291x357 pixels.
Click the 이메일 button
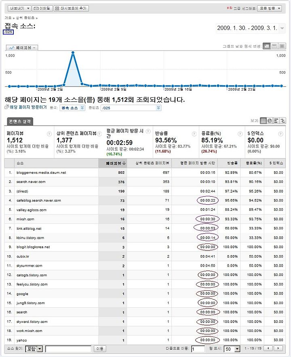42,8
